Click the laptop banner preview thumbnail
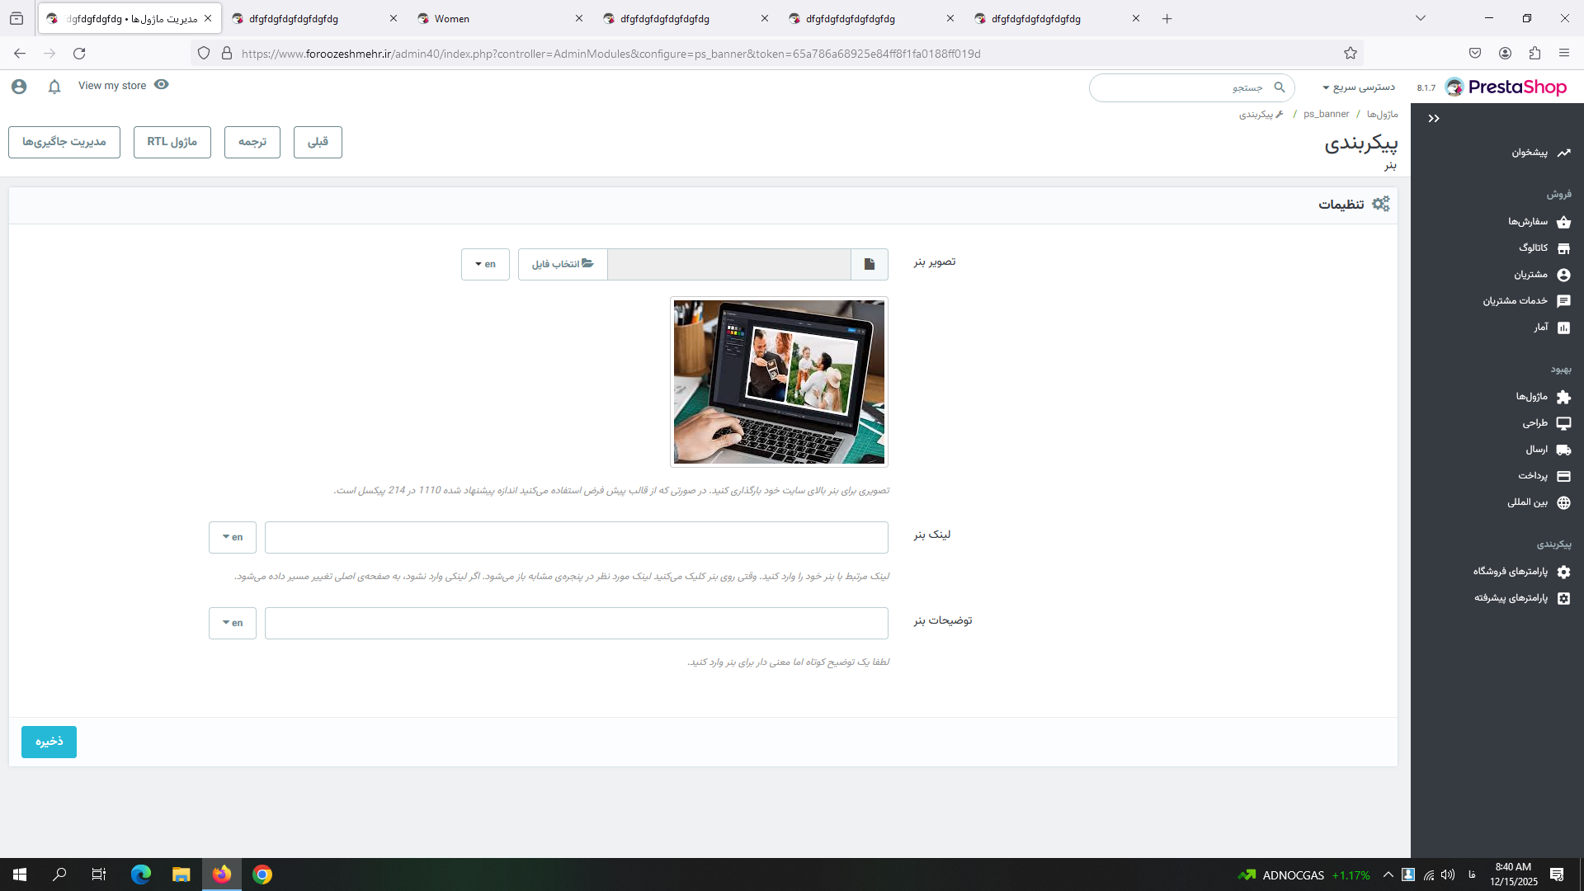Image resolution: width=1584 pixels, height=891 pixels. click(779, 382)
